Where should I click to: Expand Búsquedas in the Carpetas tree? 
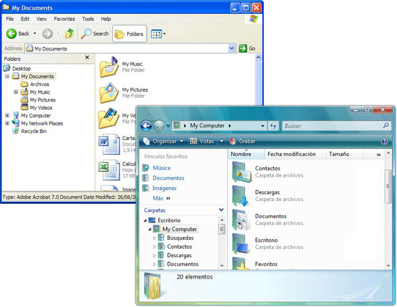click(154, 238)
